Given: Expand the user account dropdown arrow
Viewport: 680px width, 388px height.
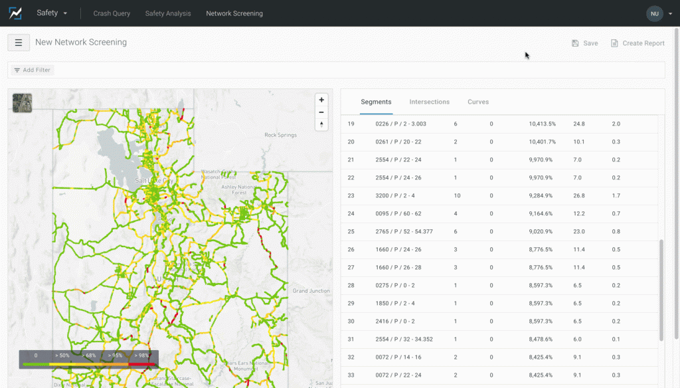Looking at the screenshot, I should pyautogui.click(x=670, y=13).
